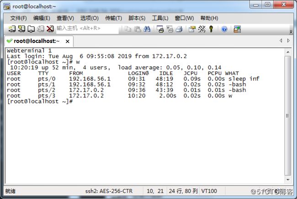Open the 工具(L) menu
Viewport: 297px width, 199px height.
(160, 18)
